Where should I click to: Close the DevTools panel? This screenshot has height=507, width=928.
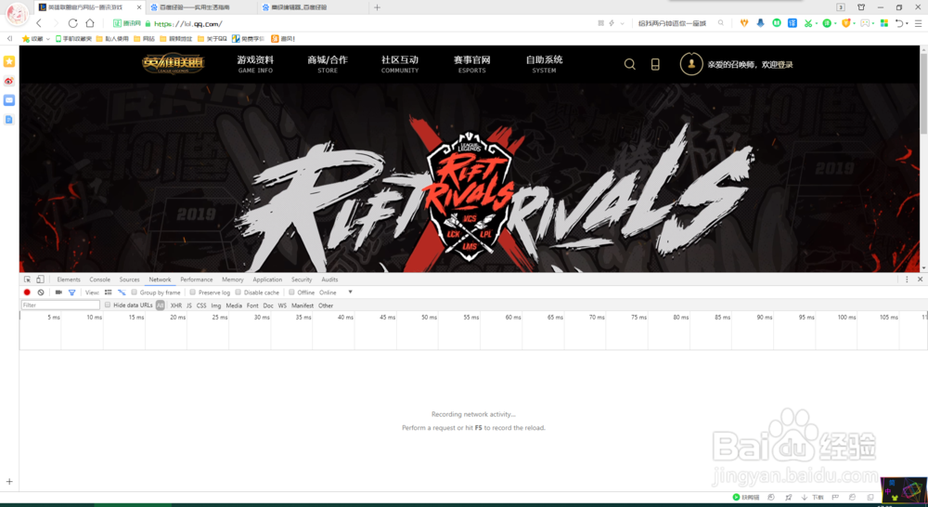point(921,279)
